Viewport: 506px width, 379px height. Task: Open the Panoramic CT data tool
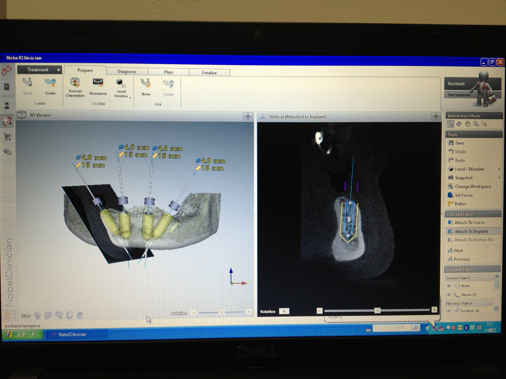pos(98,87)
